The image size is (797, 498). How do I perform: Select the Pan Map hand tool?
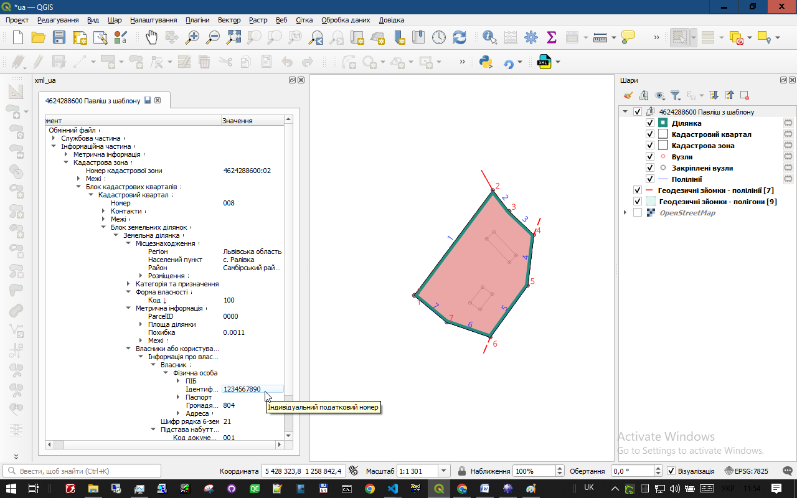[x=151, y=37]
